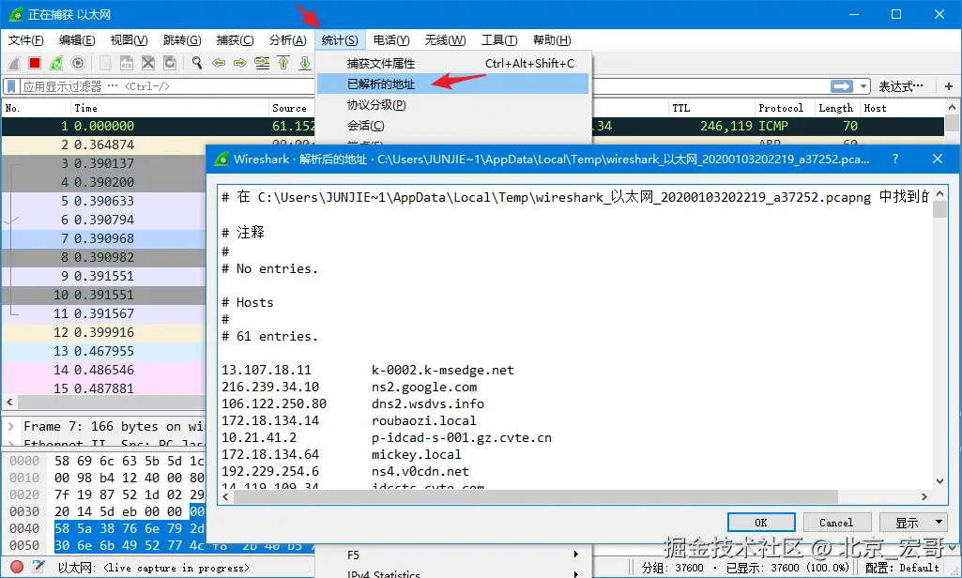The image size is (962, 578).
Task: Click Cancel in resolved addresses dialog
Action: click(837, 523)
